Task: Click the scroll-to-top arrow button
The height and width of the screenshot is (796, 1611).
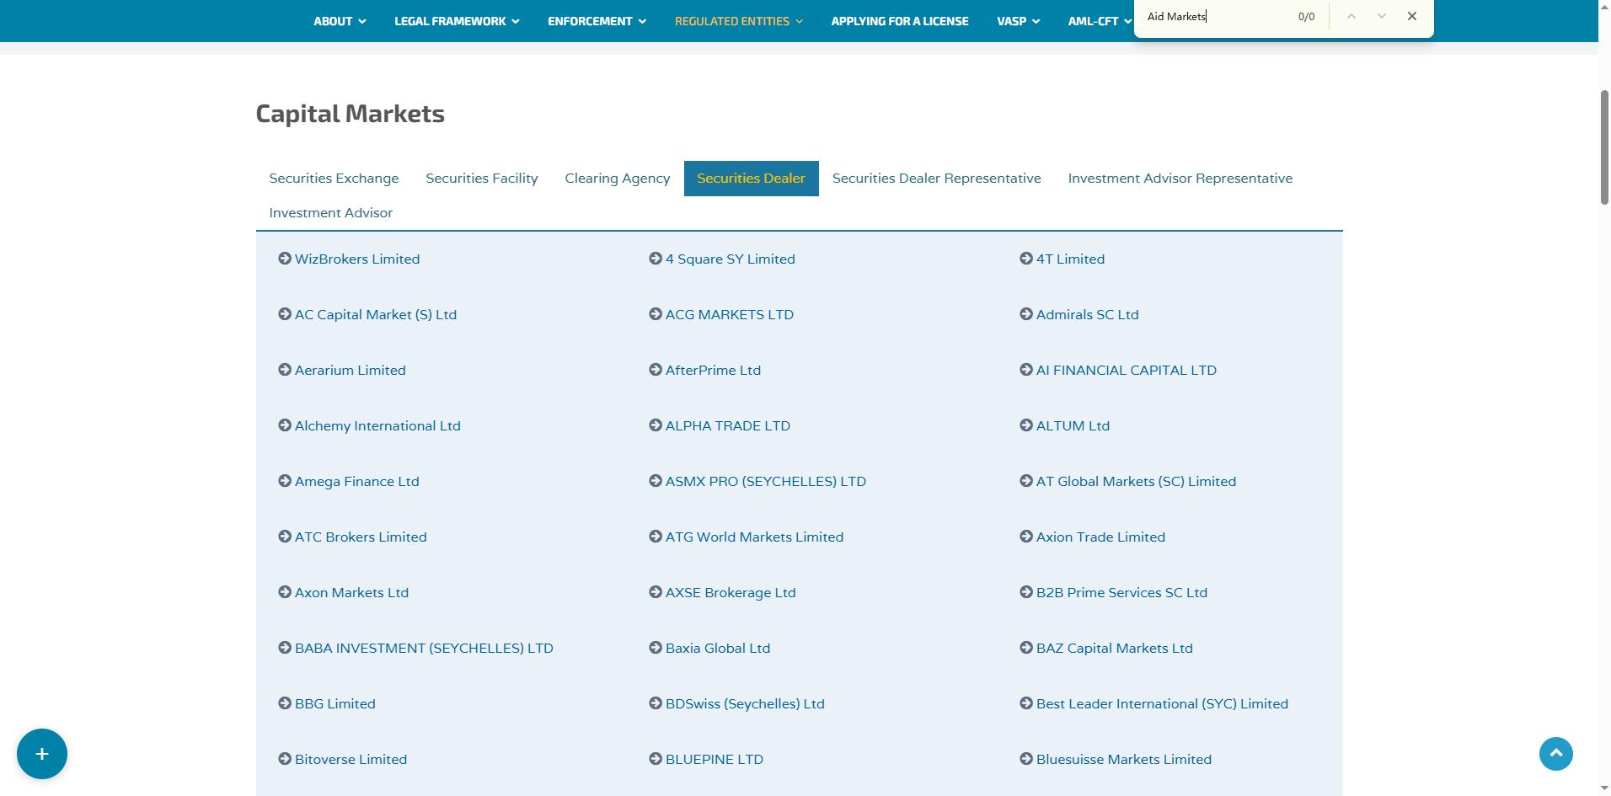Action: [x=1555, y=753]
